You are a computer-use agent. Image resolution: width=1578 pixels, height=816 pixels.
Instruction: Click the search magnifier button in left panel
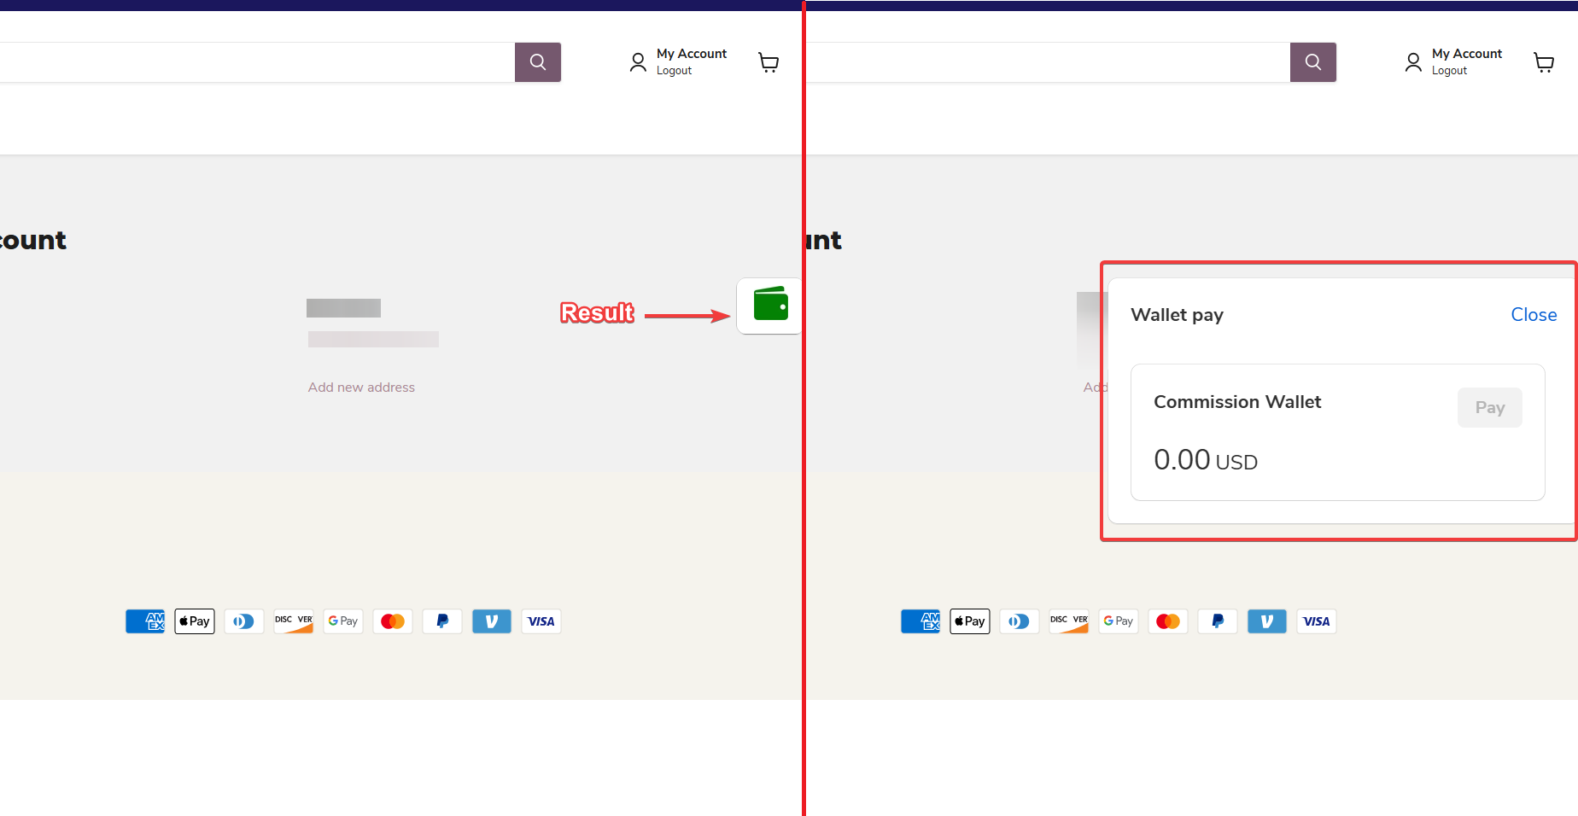tap(537, 62)
